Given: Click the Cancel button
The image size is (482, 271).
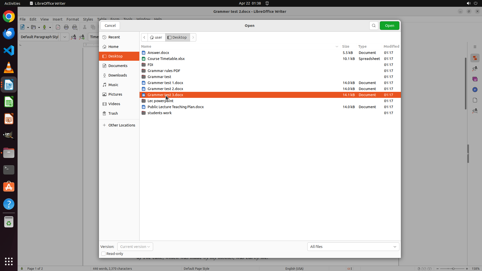Looking at the screenshot, I should tap(110, 26).
